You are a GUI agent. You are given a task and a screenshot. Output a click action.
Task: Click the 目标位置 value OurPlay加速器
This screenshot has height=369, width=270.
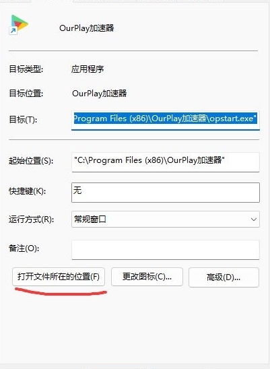pyautogui.click(x=100, y=94)
